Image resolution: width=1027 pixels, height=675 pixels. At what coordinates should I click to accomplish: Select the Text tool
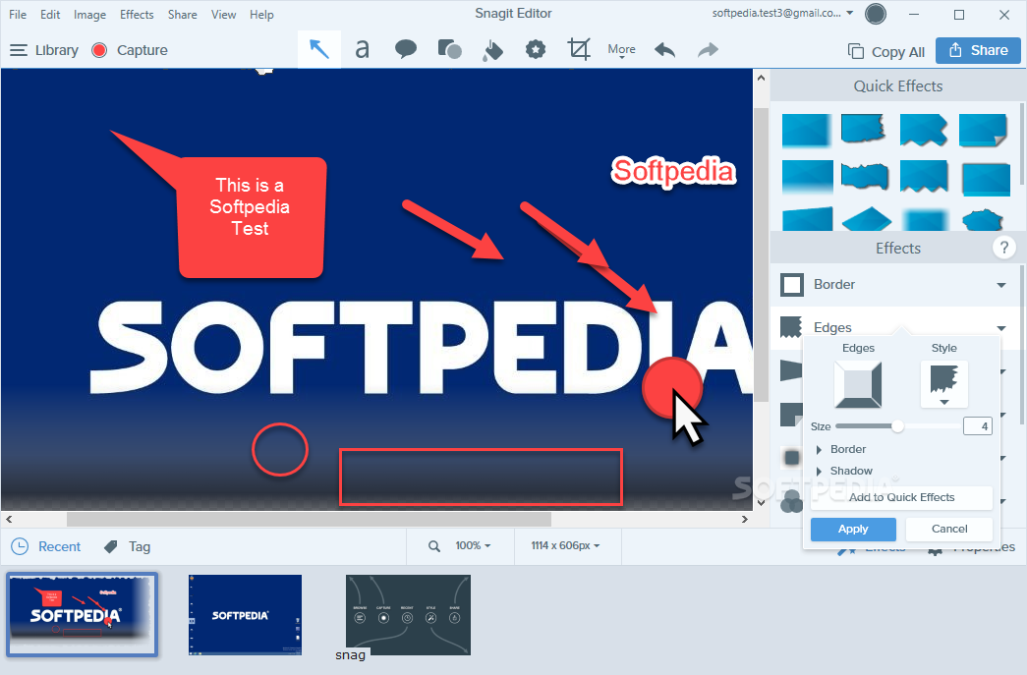pyautogui.click(x=362, y=49)
